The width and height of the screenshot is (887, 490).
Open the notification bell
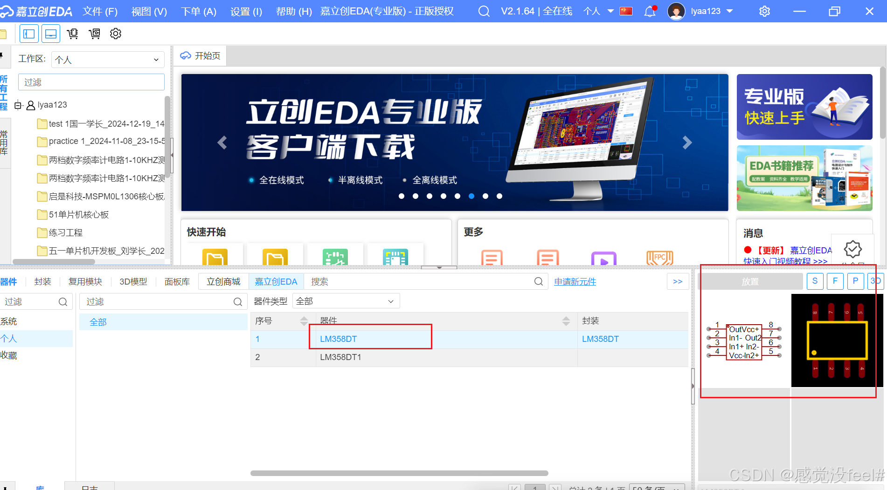pos(650,11)
